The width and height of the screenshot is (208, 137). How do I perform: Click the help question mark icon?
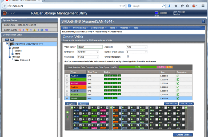[203, 21]
